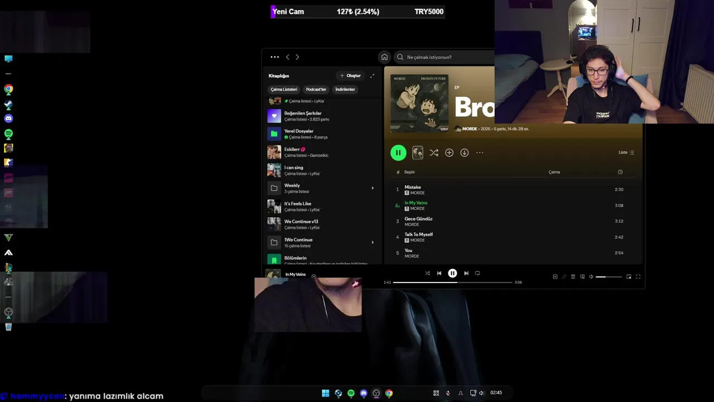The width and height of the screenshot is (714, 402).
Task: Select the Podcast'ler filter
Action: coord(316,89)
